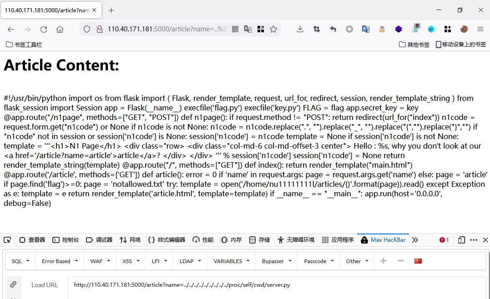Expand the Bypasser dropdown
The width and height of the screenshot is (490, 299).
277,261
